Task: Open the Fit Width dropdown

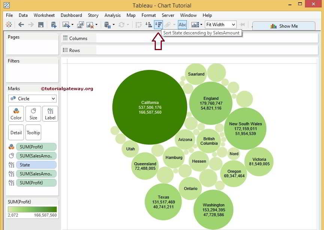Action: tap(221, 25)
